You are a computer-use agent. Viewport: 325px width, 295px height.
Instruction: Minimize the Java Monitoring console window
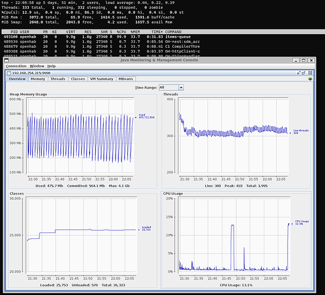296,60
